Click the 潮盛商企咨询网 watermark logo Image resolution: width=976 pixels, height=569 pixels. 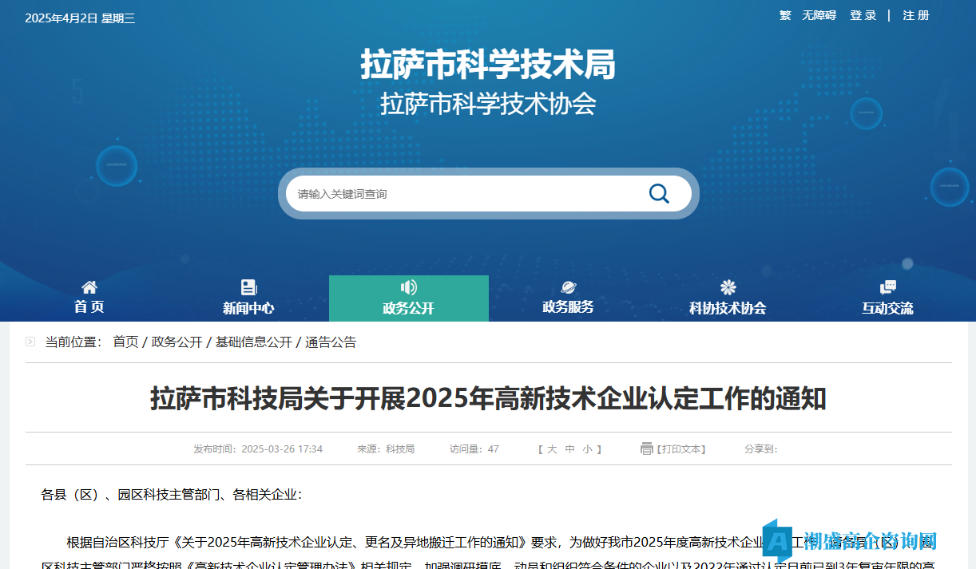[851, 540]
